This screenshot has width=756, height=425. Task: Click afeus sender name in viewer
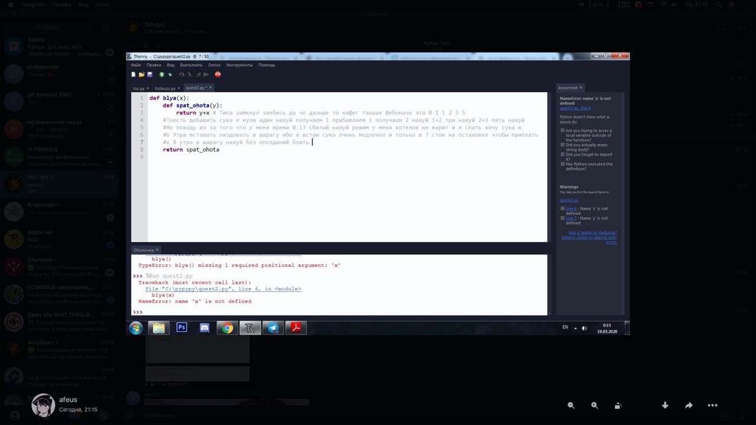[x=68, y=400]
